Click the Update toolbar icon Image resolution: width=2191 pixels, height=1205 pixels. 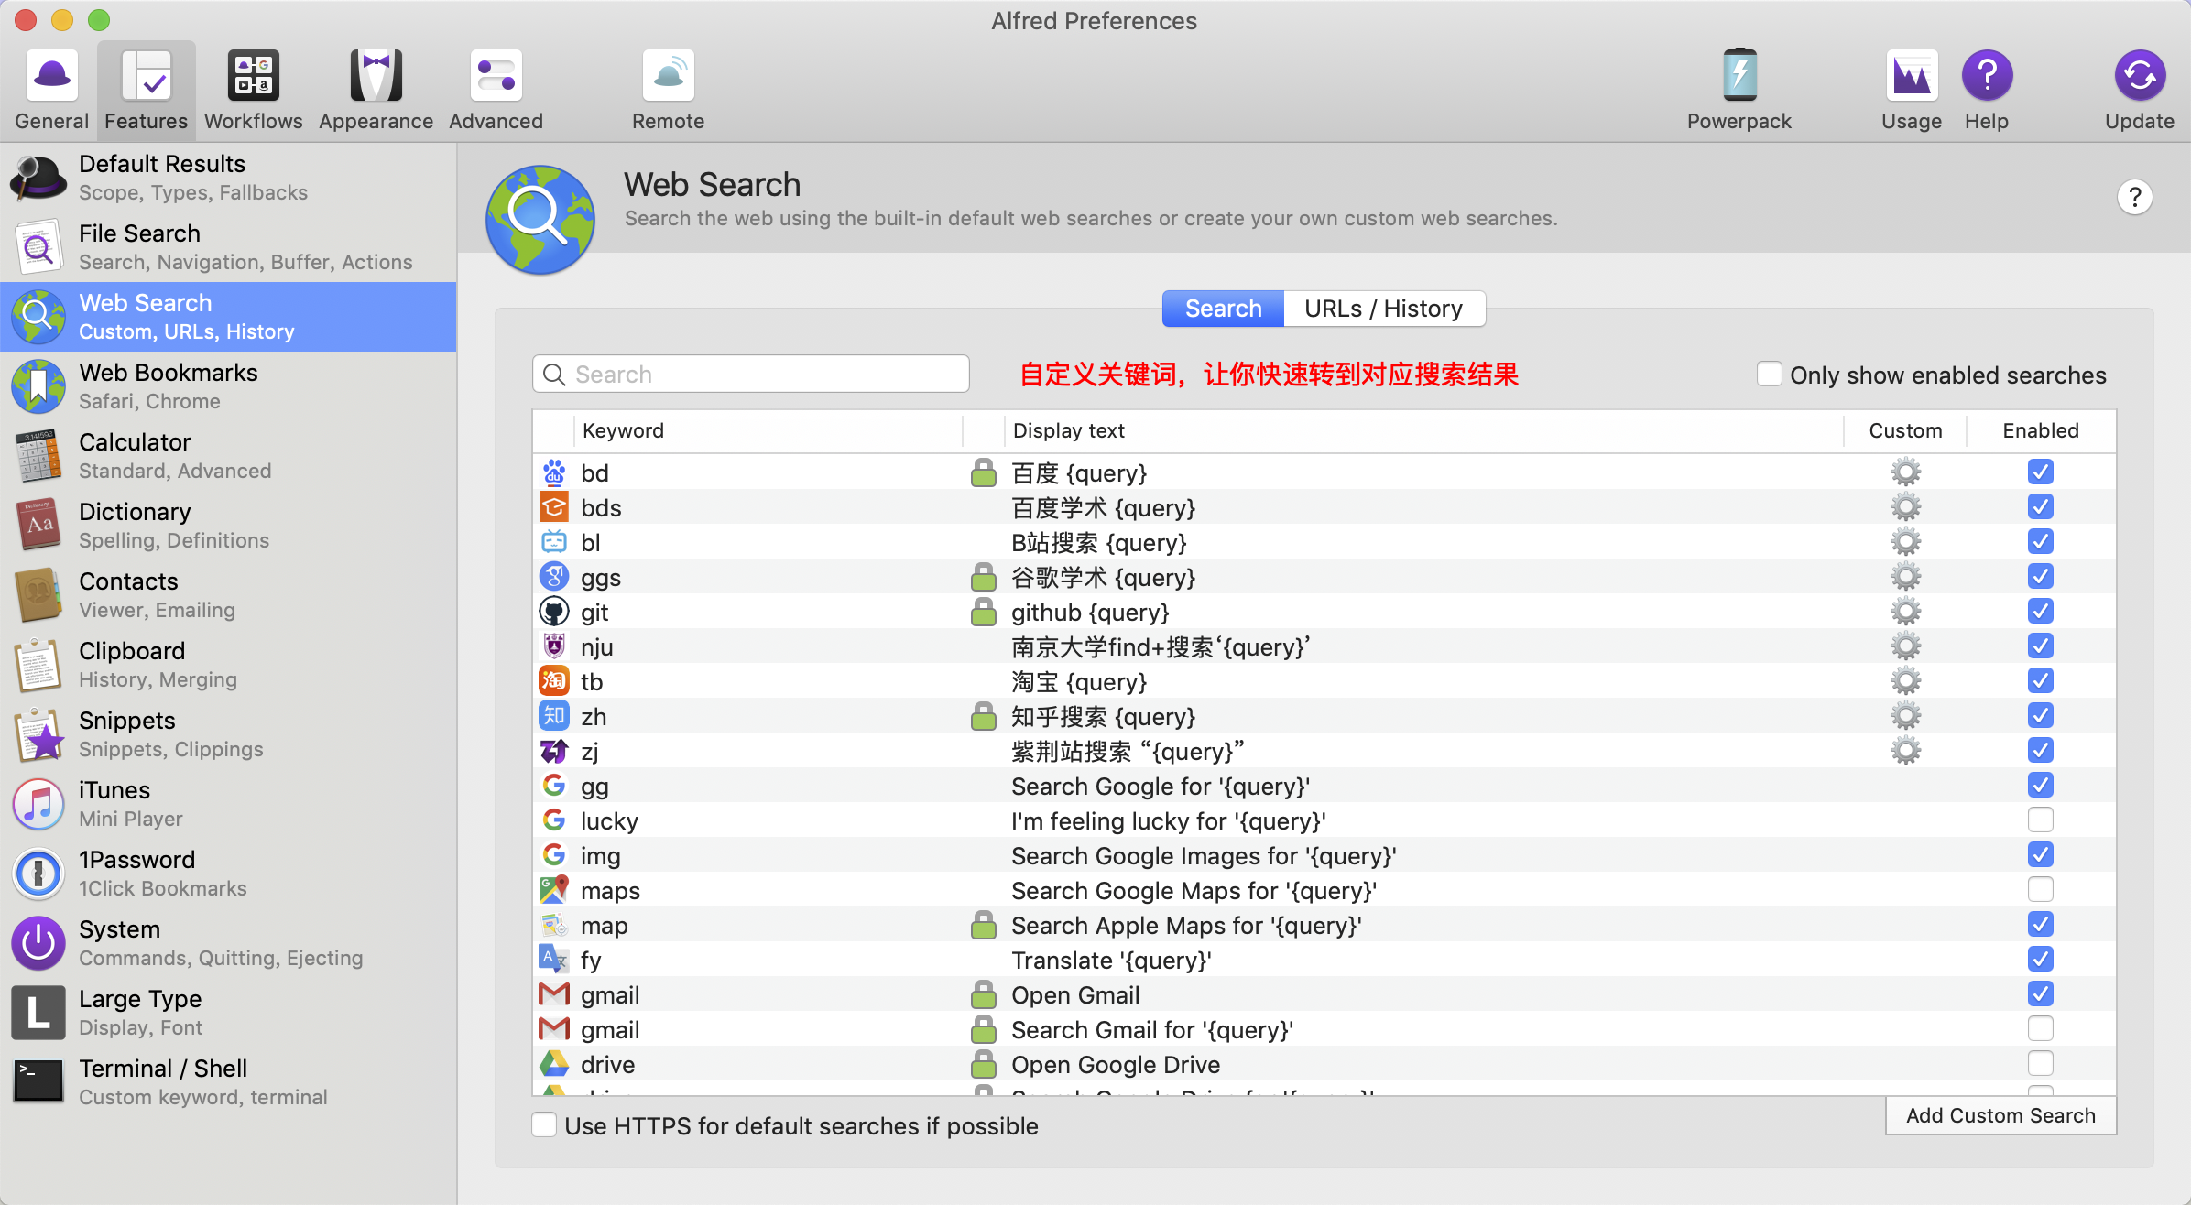click(x=2139, y=76)
